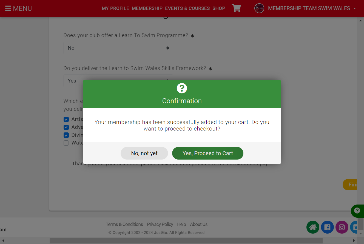Screen dimensions: 364x244
Task: Open the About Us footer link
Action: (x=199, y=224)
